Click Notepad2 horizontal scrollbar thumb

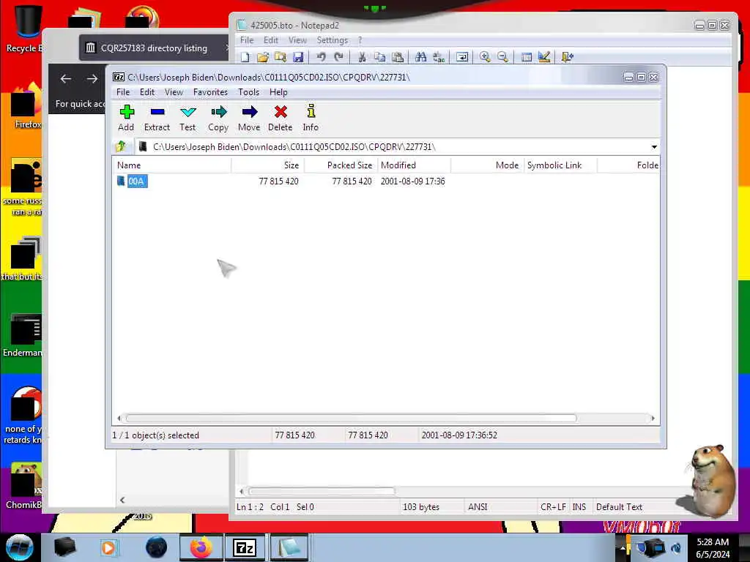pos(322,491)
